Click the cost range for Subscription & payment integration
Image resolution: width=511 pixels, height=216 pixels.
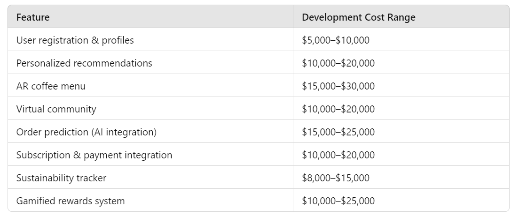point(338,155)
